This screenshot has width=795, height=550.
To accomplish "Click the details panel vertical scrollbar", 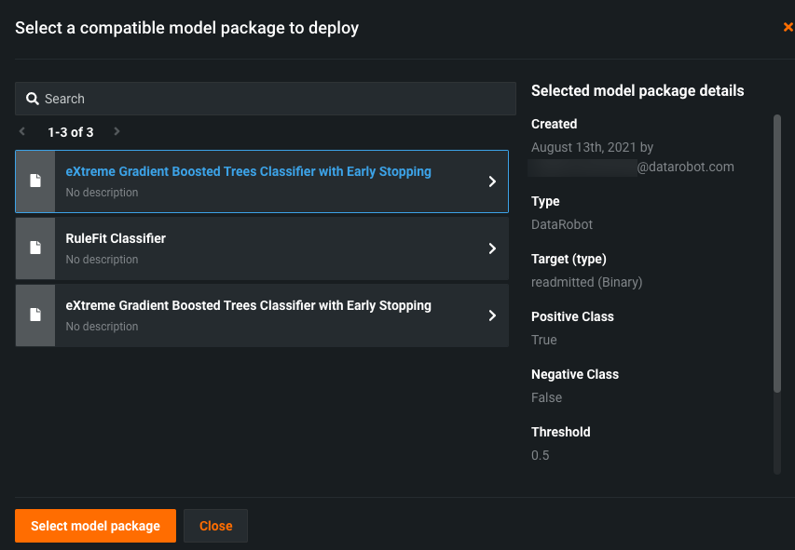I will pyautogui.click(x=776, y=251).
